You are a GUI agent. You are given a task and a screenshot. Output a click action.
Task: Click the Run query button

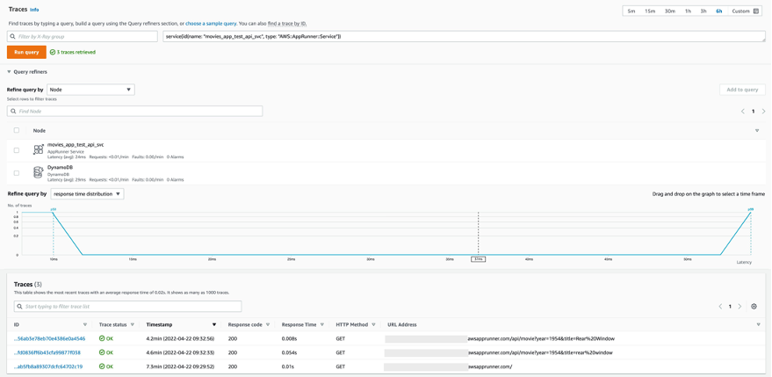pos(26,52)
